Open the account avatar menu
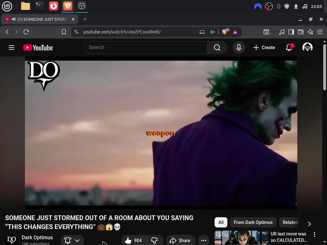327x245 pixels. click(307, 47)
